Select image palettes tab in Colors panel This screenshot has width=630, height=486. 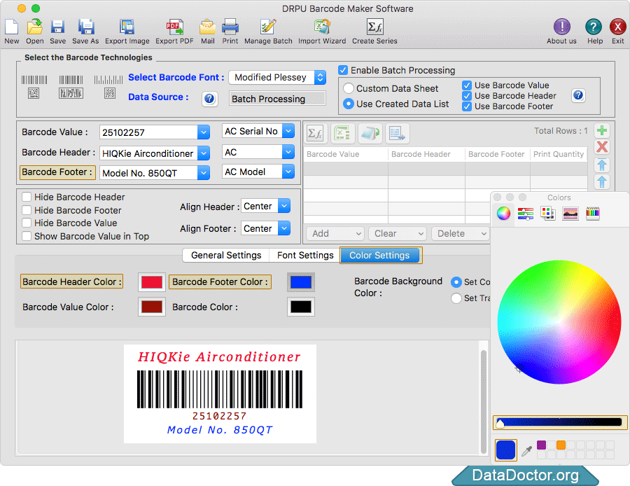point(570,214)
